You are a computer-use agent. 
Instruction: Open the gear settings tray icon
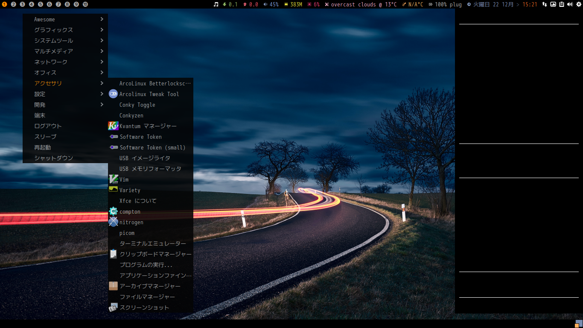point(579,4)
